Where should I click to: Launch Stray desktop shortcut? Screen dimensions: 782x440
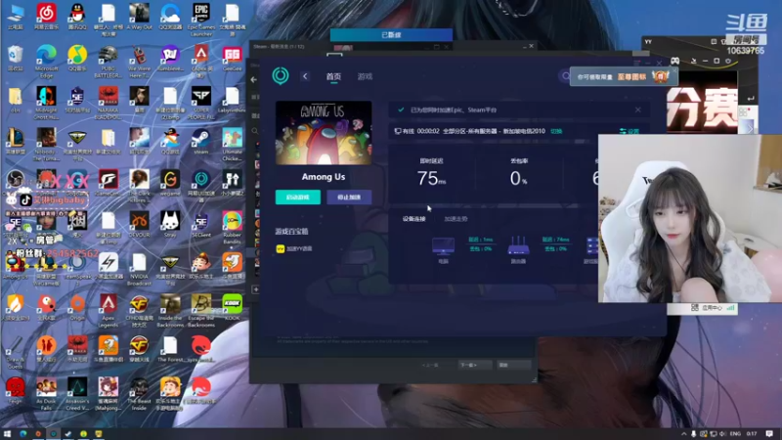(x=170, y=224)
